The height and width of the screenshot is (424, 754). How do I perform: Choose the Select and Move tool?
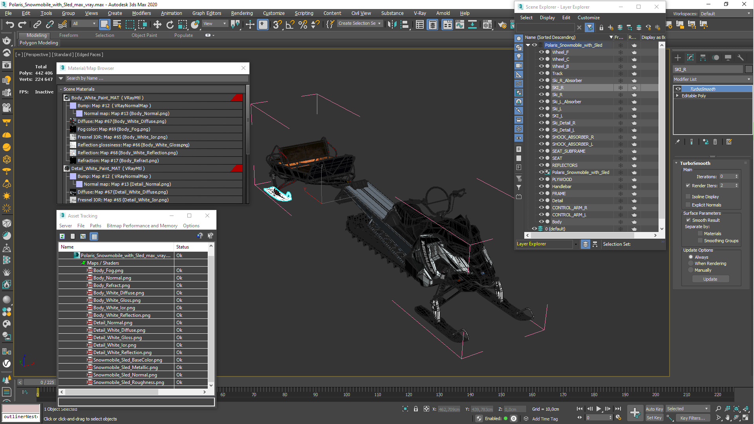pyautogui.click(x=157, y=24)
